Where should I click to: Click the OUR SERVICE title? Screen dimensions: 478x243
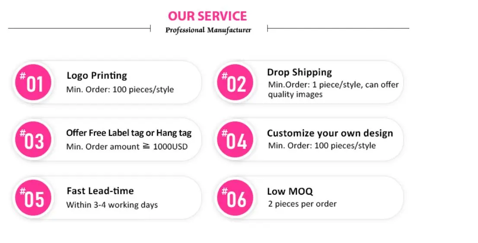(207, 16)
